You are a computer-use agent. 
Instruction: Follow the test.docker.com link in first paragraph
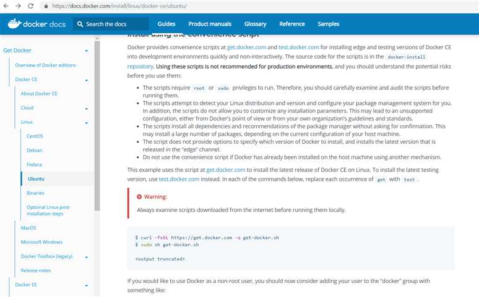[299, 48]
